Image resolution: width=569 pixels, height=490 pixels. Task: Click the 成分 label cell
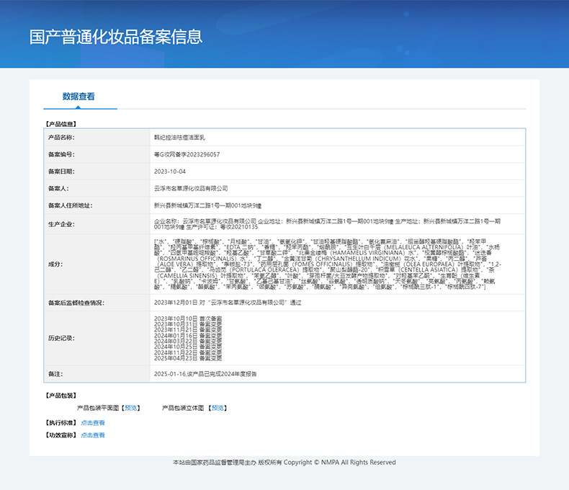point(97,264)
